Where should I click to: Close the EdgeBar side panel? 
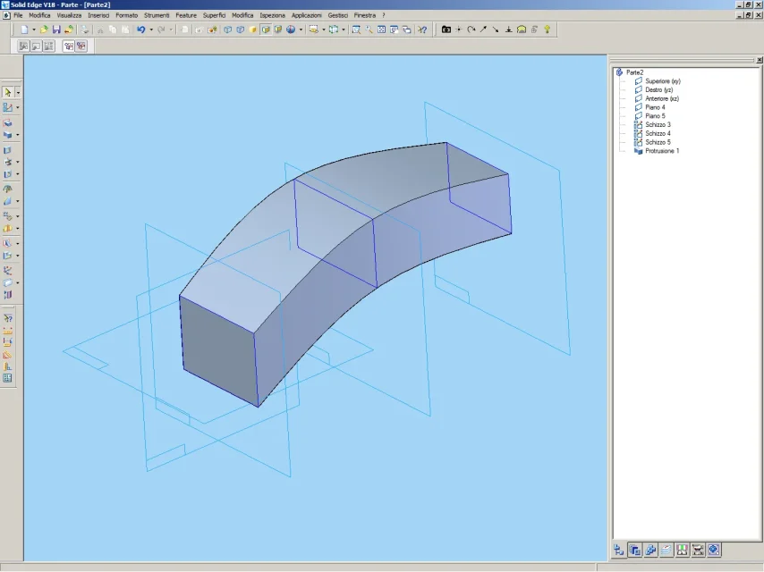coord(760,60)
